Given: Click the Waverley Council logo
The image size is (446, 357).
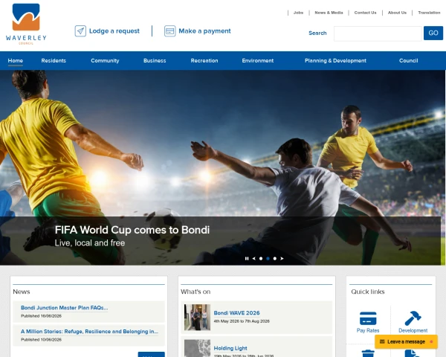Looking at the screenshot, I should click(x=26, y=24).
